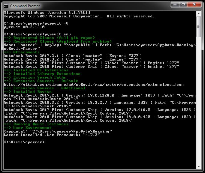Click the 'pyrevit v0.2.13.0' version line
205x173 pixels.
click(x=24, y=27)
